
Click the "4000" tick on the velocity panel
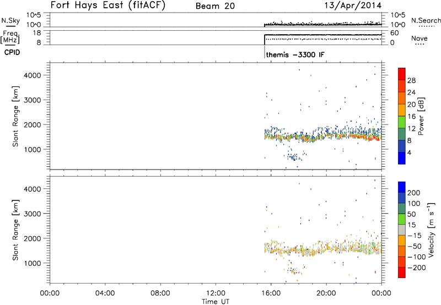(32, 189)
